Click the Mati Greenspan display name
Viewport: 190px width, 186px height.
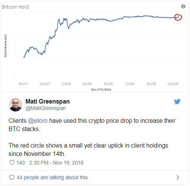tap(47, 101)
